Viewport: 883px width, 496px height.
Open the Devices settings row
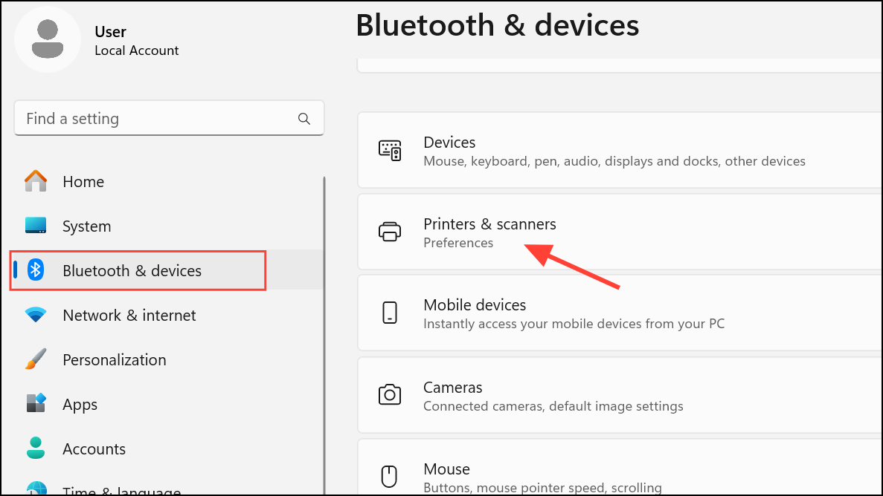620,150
